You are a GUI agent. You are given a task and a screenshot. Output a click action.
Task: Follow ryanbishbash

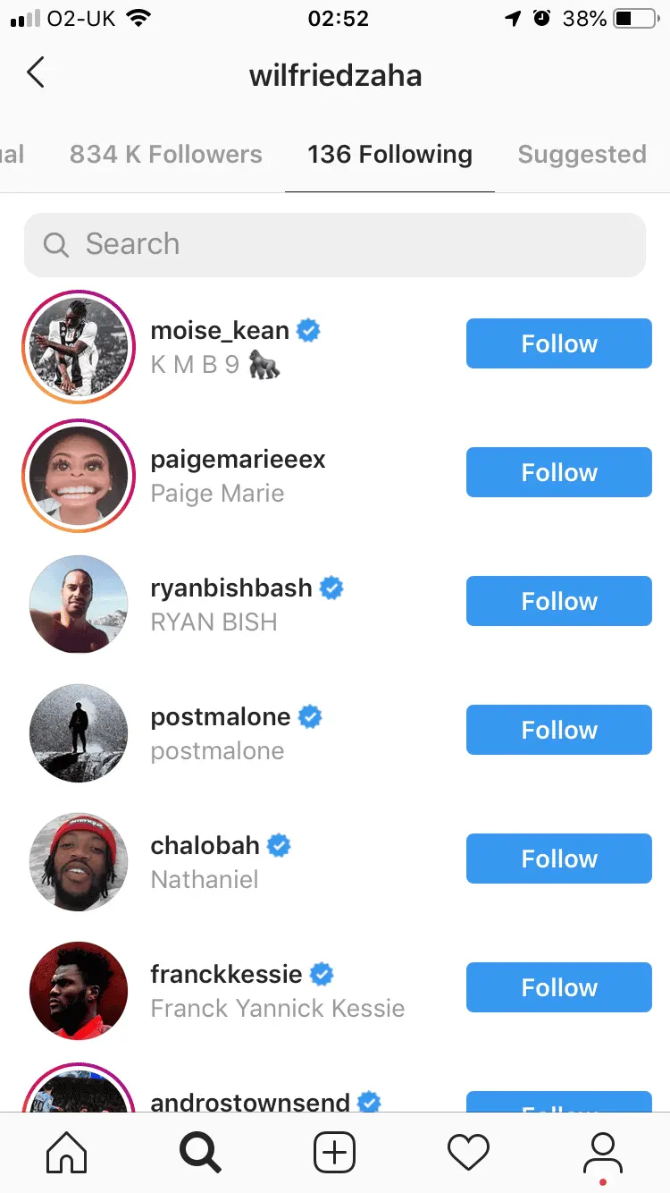559,601
